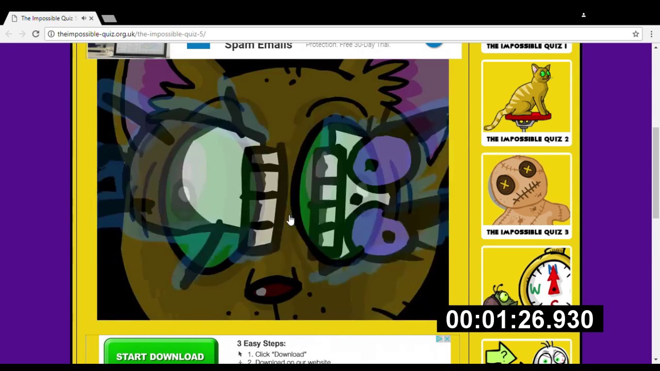Image resolution: width=660 pixels, height=371 pixels.
Task: View site information icon in address bar
Action: click(51, 34)
